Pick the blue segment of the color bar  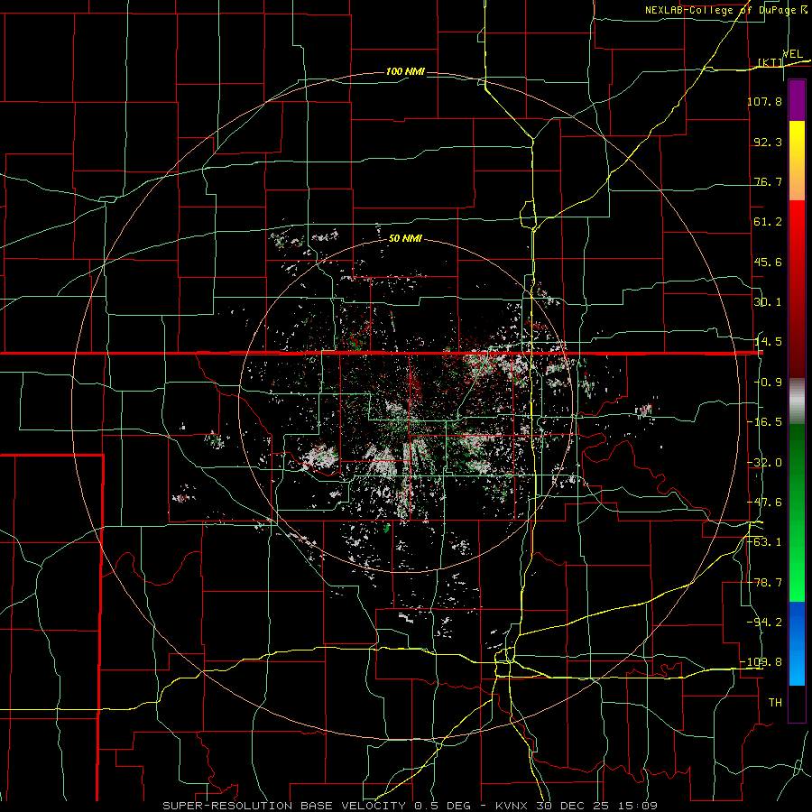[797, 622]
